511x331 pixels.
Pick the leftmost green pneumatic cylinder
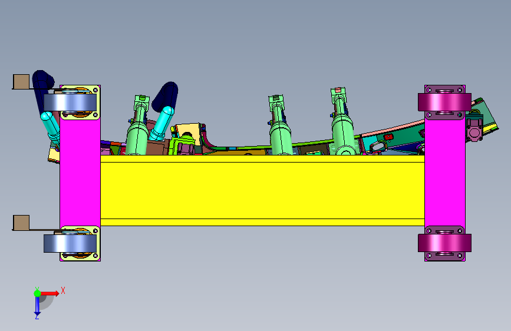pos(138,125)
